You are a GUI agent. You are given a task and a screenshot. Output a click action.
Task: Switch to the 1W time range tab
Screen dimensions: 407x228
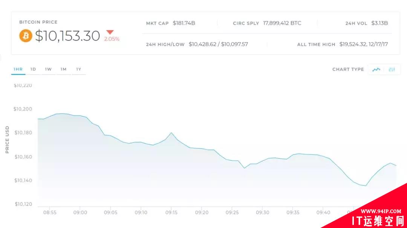pos(48,69)
